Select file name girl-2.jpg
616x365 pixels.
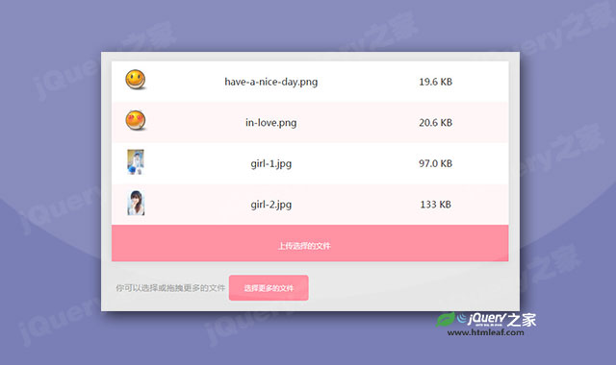[x=271, y=205]
